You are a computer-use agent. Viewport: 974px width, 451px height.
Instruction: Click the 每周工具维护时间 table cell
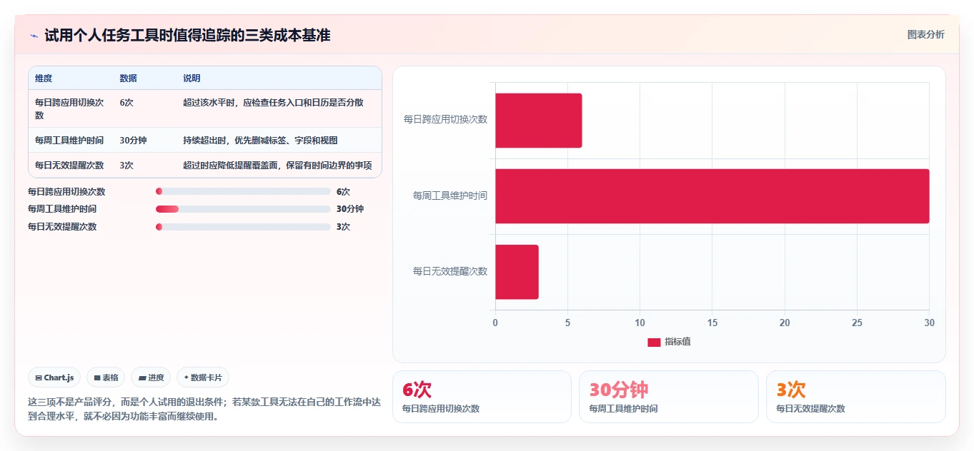(x=69, y=141)
